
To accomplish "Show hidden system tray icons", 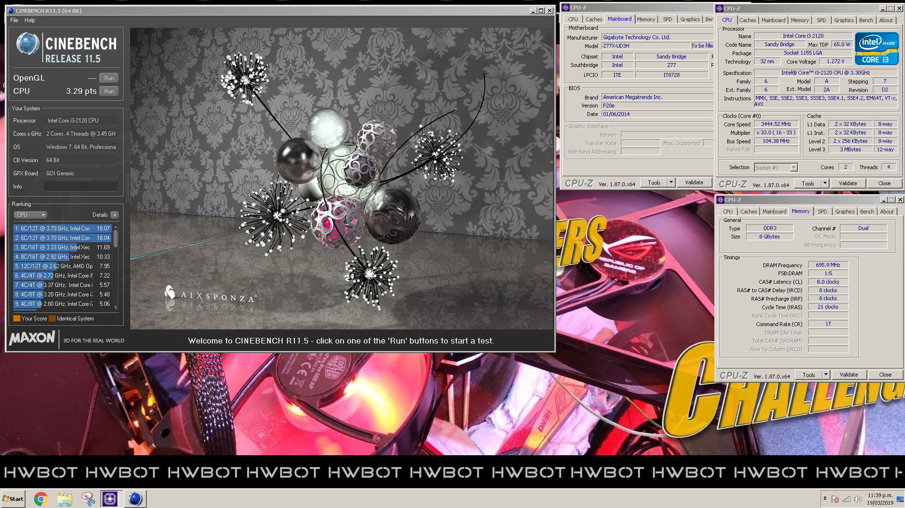I will (x=825, y=498).
